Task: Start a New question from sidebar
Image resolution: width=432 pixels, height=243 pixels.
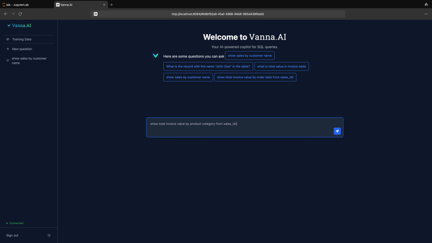Action: (x=22, y=49)
